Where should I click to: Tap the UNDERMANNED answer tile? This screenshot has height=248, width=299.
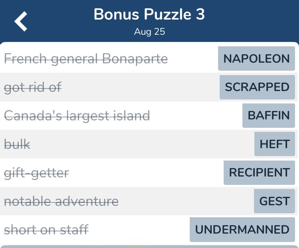242,230
